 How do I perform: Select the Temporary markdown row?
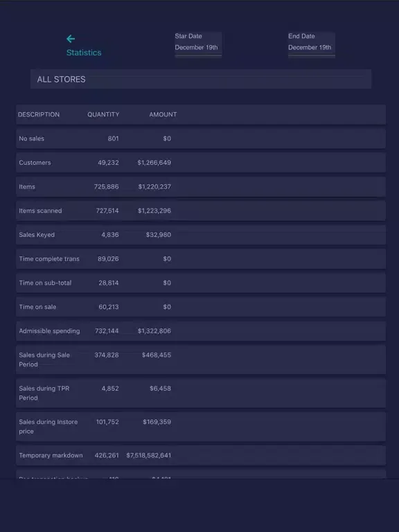point(201,455)
